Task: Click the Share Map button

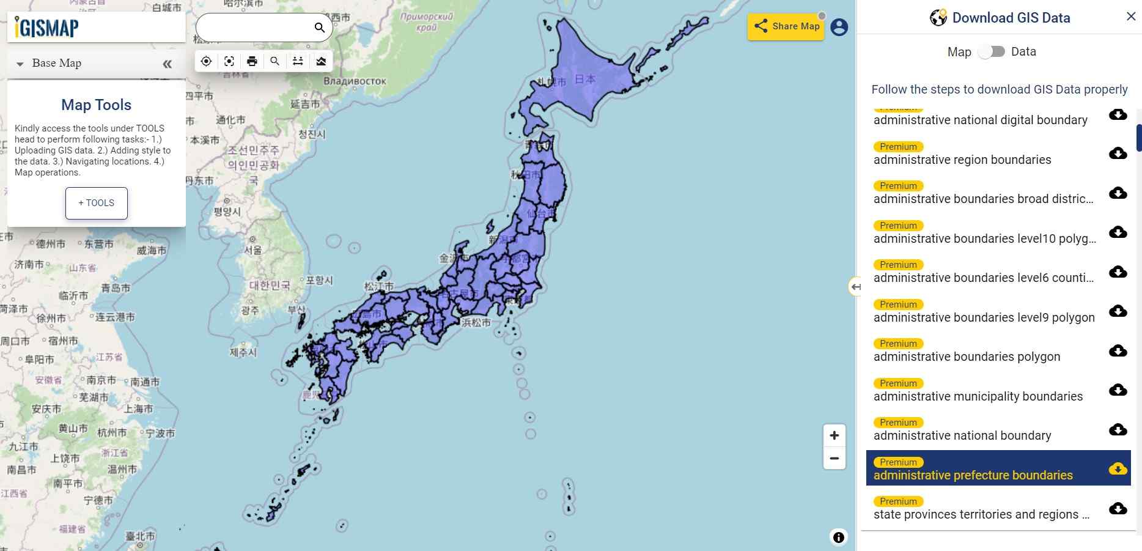Action: click(786, 26)
